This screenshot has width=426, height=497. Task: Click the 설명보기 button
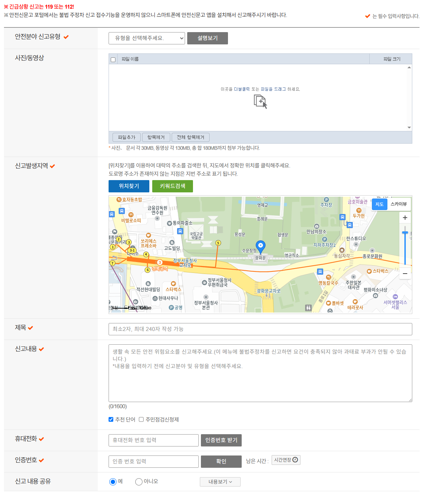[x=207, y=38]
